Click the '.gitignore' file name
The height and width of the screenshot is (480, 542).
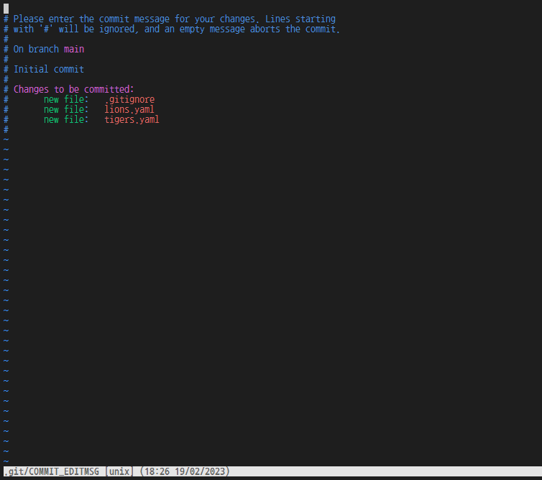pos(129,100)
